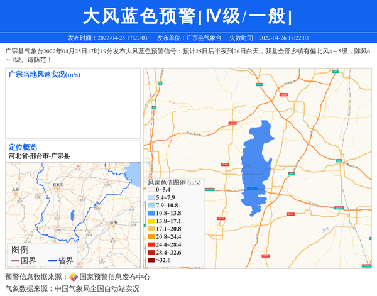Click the 国家预警信息发布中心 logo icon
The width and height of the screenshot is (377, 296).
pyautogui.click(x=73, y=277)
